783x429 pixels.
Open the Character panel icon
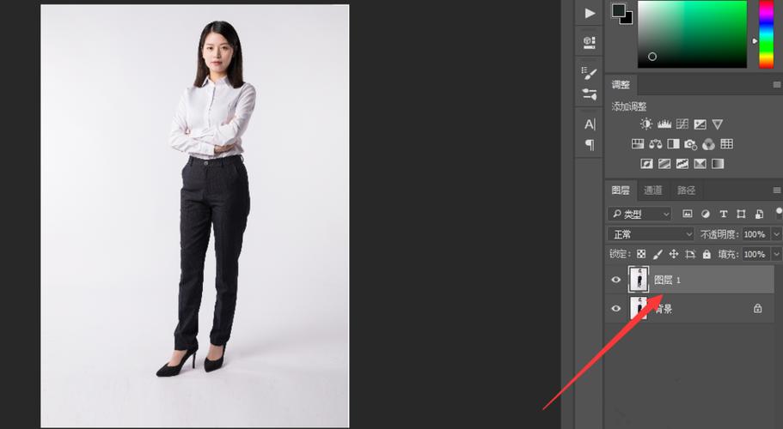click(590, 124)
